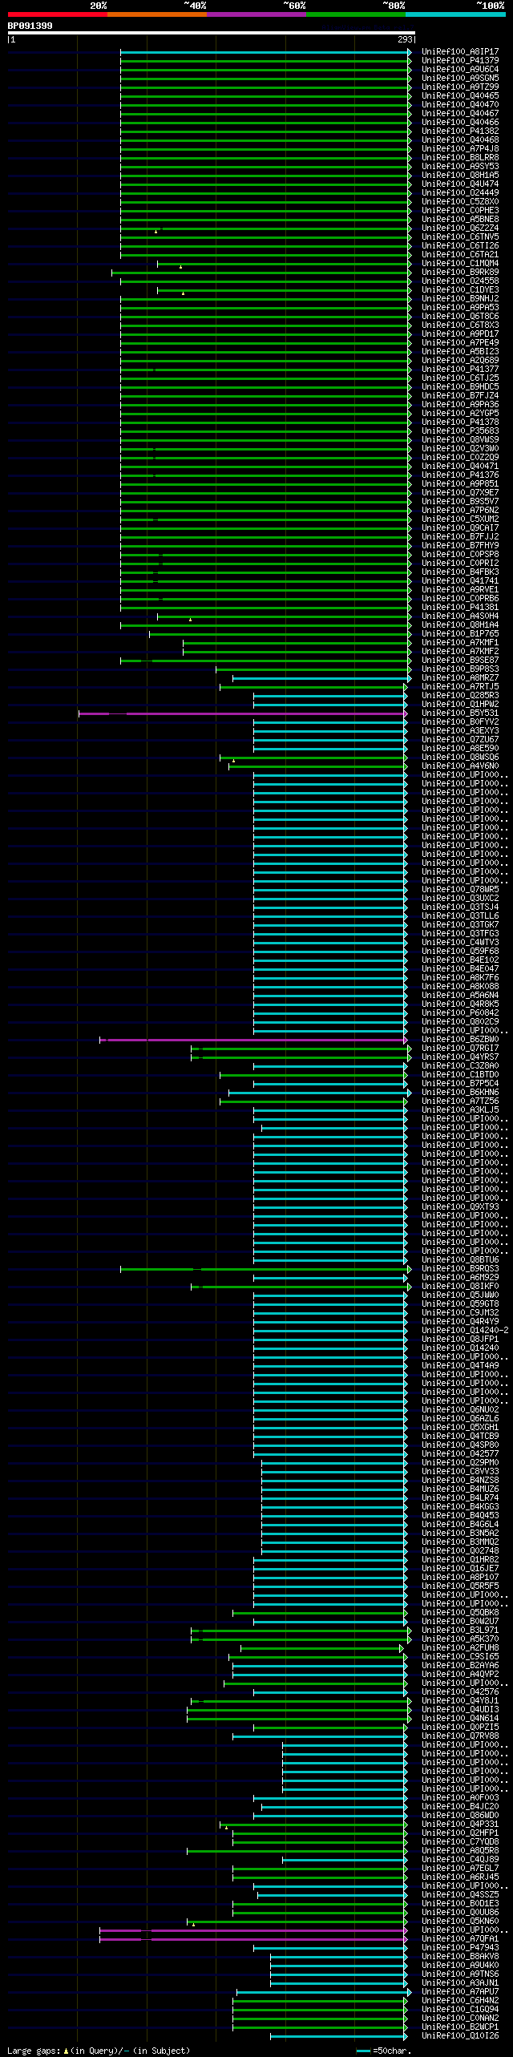
Task: Click the purple UniRef100_B6ZBW0 alignment bar
Action: (253, 1040)
